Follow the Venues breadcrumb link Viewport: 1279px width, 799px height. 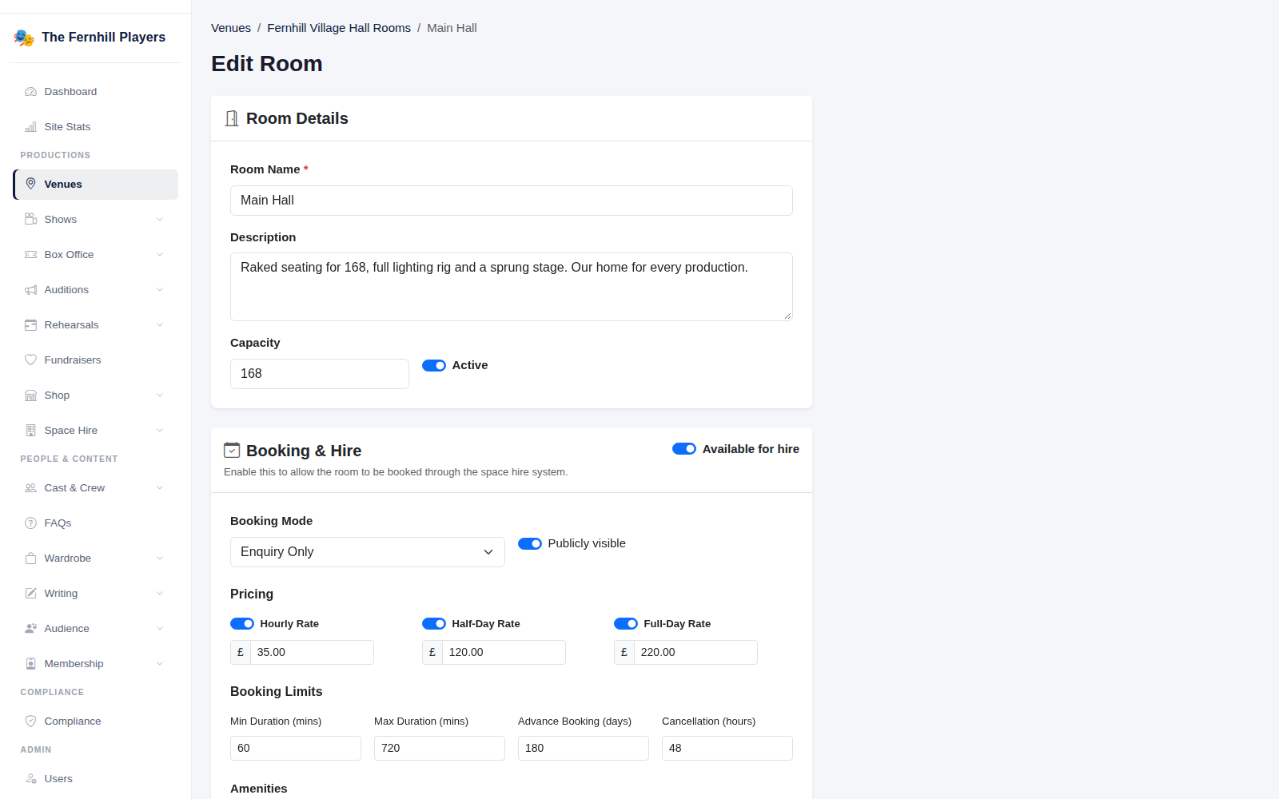[231, 28]
